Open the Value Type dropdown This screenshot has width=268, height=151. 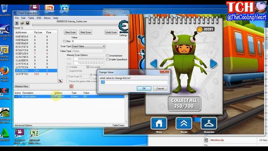click(x=88, y=51)
